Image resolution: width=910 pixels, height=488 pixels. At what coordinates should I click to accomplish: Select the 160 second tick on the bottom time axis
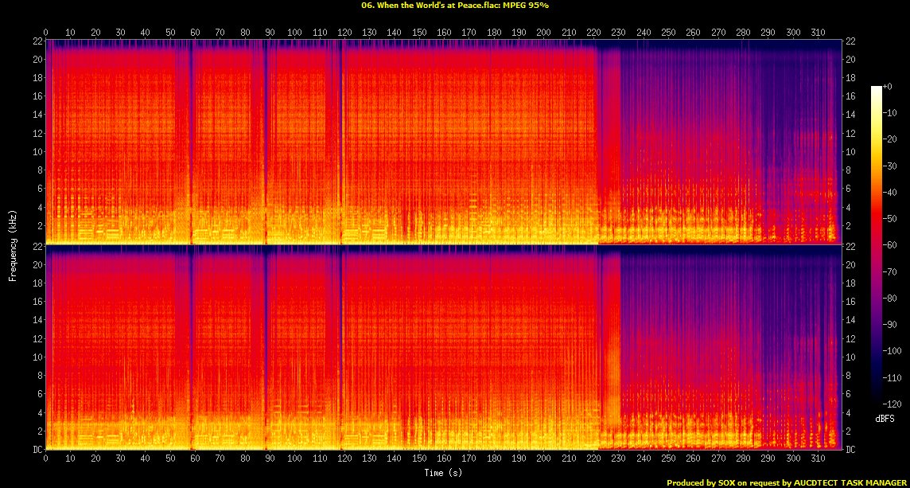tap(443, 459)
